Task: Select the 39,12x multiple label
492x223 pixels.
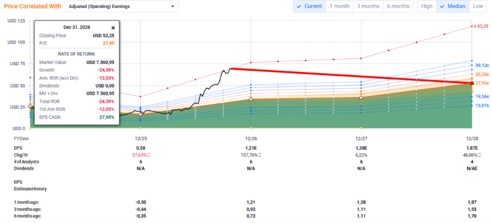Action: tap(482, 65)
